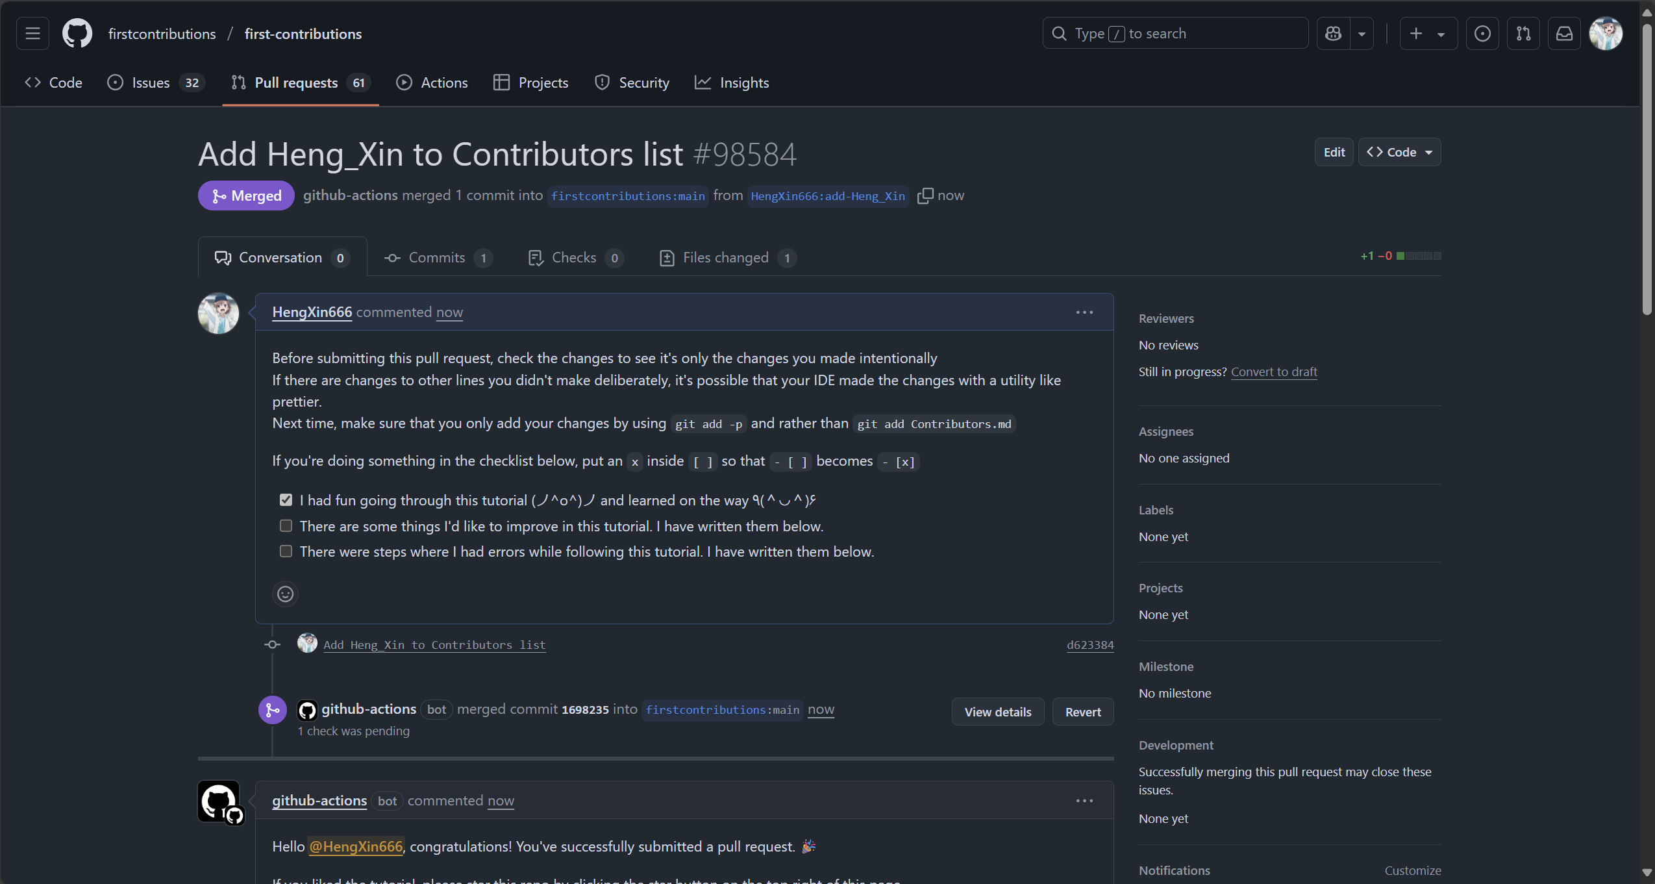This screenshot has height=884, width=1655.
Task: Uncheck the 'I had fun' checkbox
Action: (x=286, y=499)
